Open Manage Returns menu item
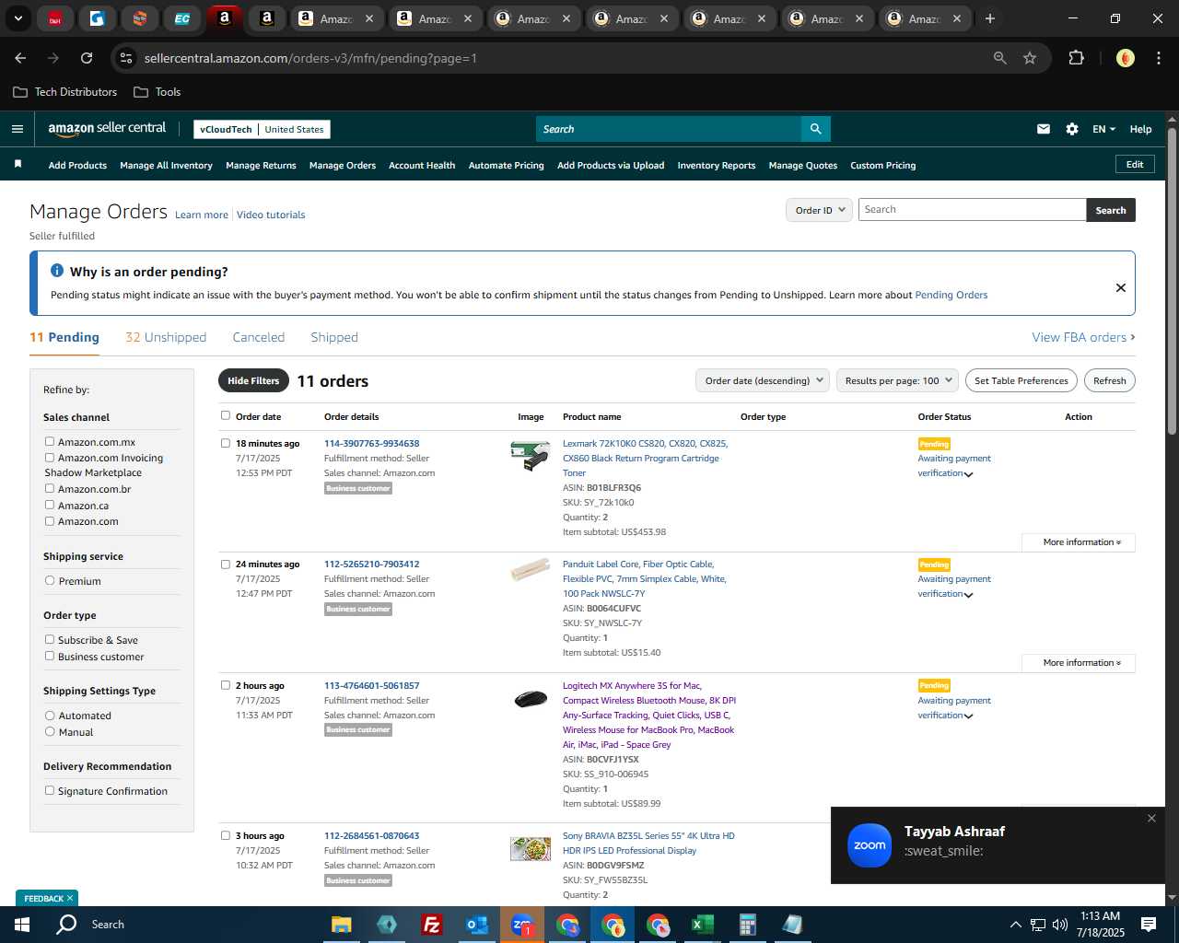Image resolution: width=1179 pixels, height=943 pixels. click(261, 166)
